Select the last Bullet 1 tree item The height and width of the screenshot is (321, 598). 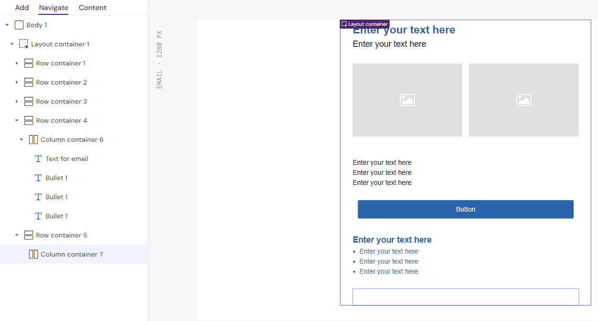[56, 216]
